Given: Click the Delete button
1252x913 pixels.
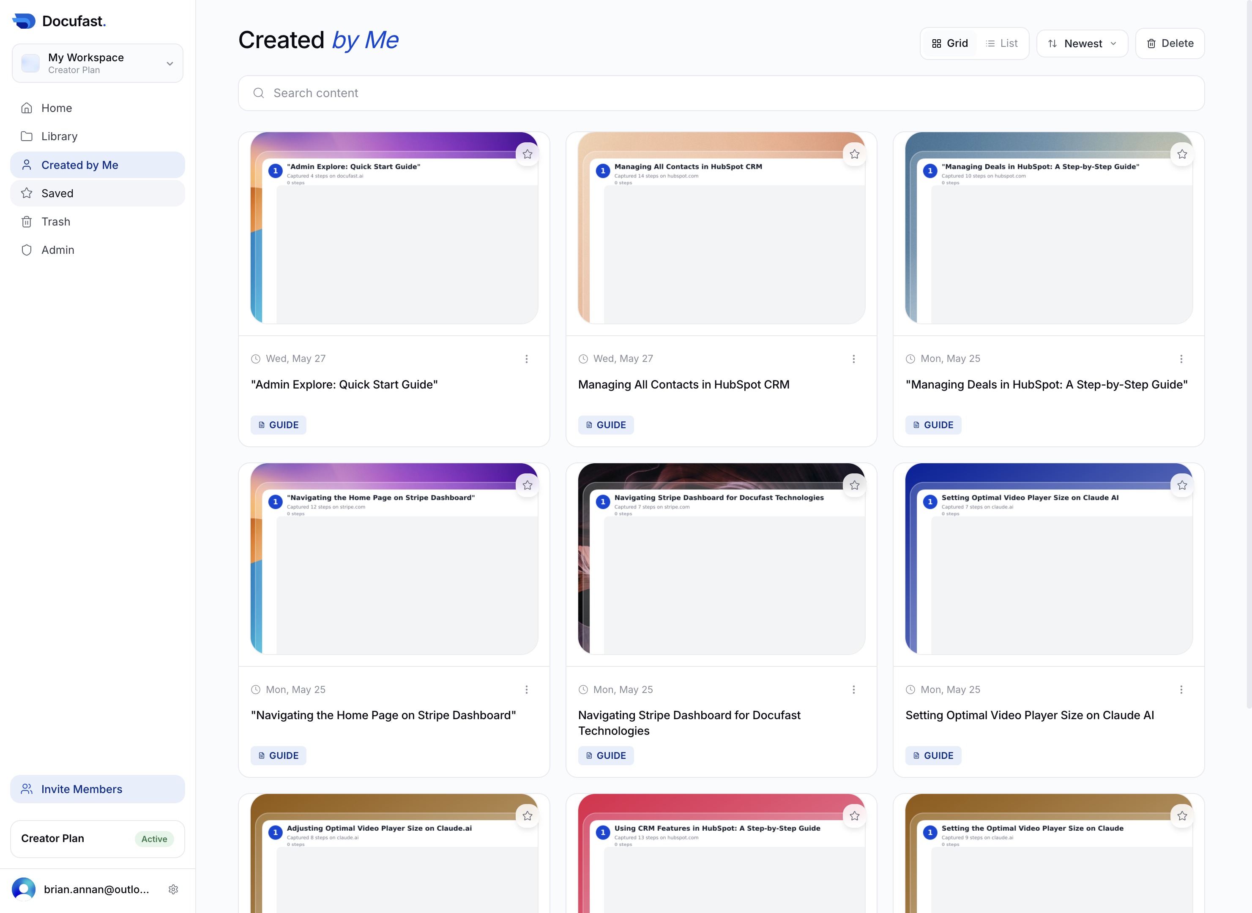Looking at the screenshot, I should pos(1170,43).
